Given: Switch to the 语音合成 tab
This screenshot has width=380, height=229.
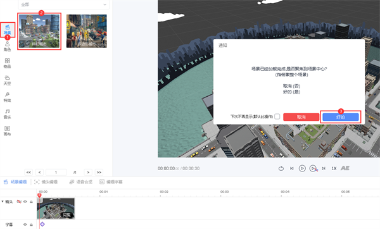Looking at the screenshot, I should [x=81, y=182].
